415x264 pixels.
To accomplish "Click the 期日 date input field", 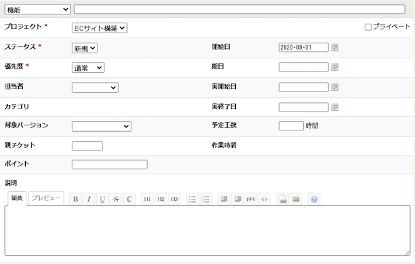I will pyautogui.click(x=304, y=67).
